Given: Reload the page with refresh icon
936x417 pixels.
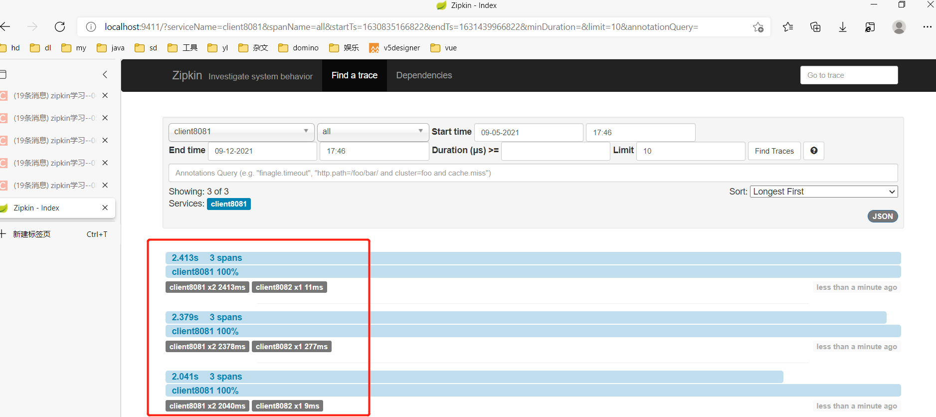Looking at the screenshot, I should pyautogui.click(x=60, y=26).
